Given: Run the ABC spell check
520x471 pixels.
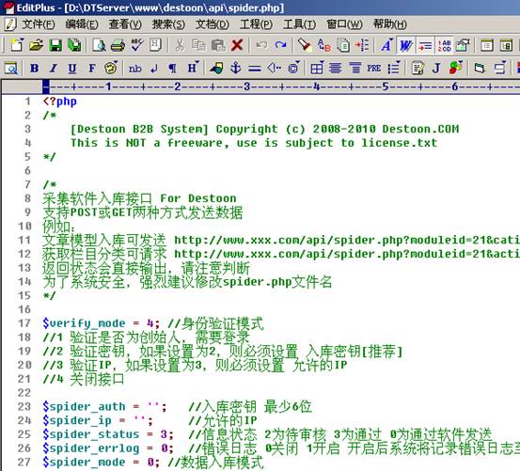Looking at the screenshot, I should click(137, 45).
